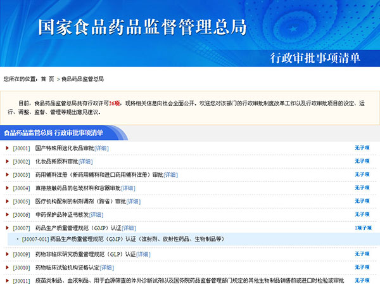Expand the red arrow beside item 30002
Viewport: 380px width, 284px height.
click(x=7, y=161)
